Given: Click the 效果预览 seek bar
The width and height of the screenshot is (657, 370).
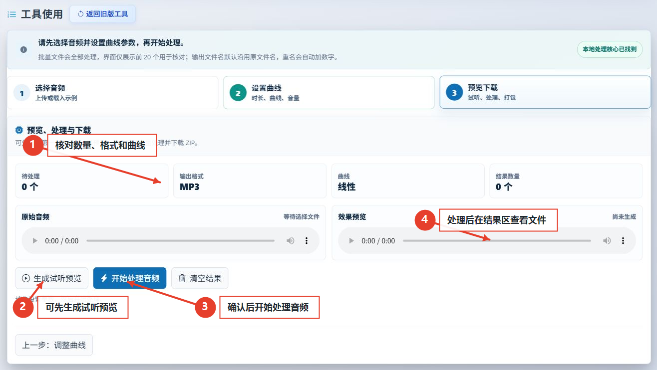Looking at the screenshot, I should tap(497, 241).
